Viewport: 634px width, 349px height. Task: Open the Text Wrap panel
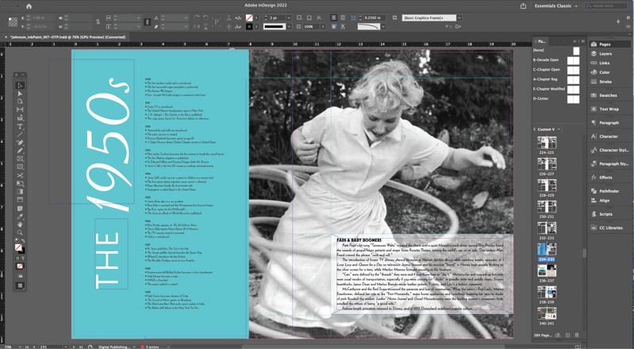609,109
